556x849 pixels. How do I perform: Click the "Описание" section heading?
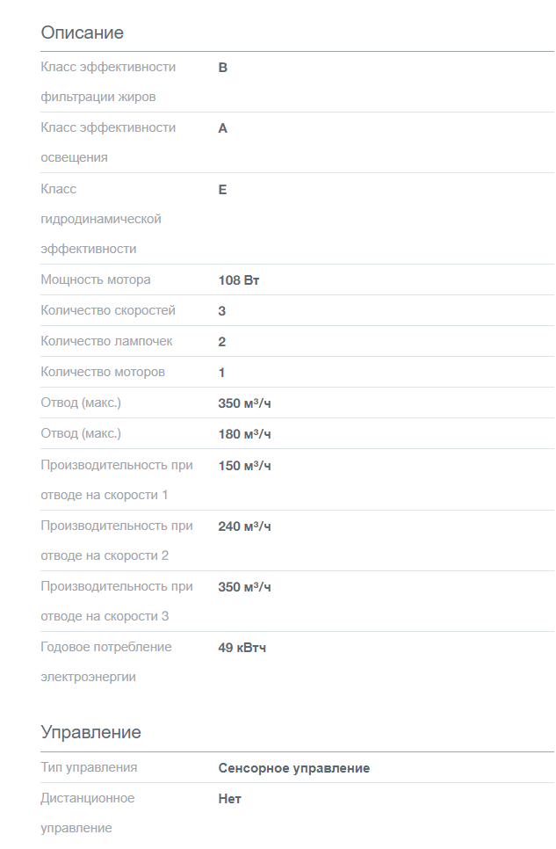(x=83, y=33)
